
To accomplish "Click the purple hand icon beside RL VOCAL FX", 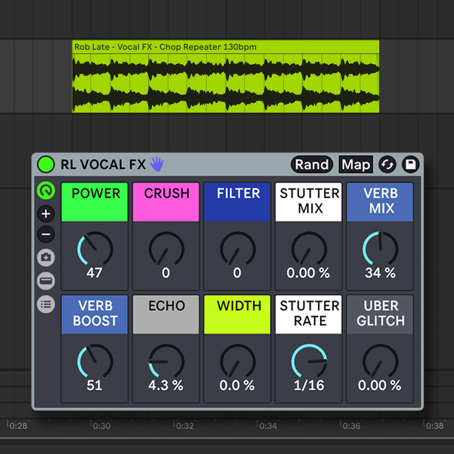I will pyautogui.click(x=156, y=164).
